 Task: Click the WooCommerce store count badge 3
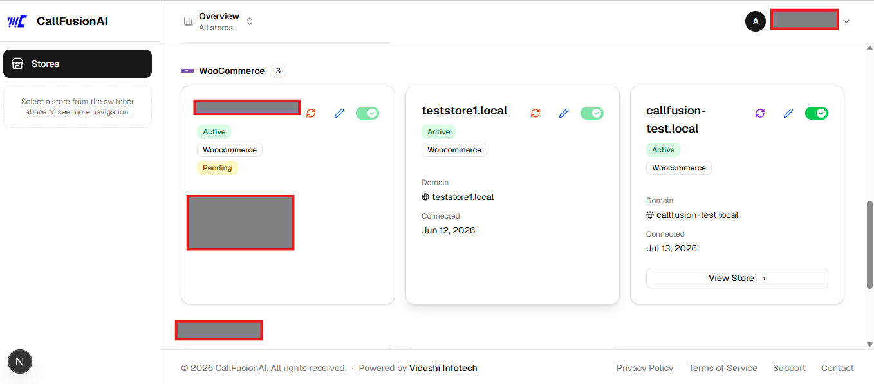278,71
